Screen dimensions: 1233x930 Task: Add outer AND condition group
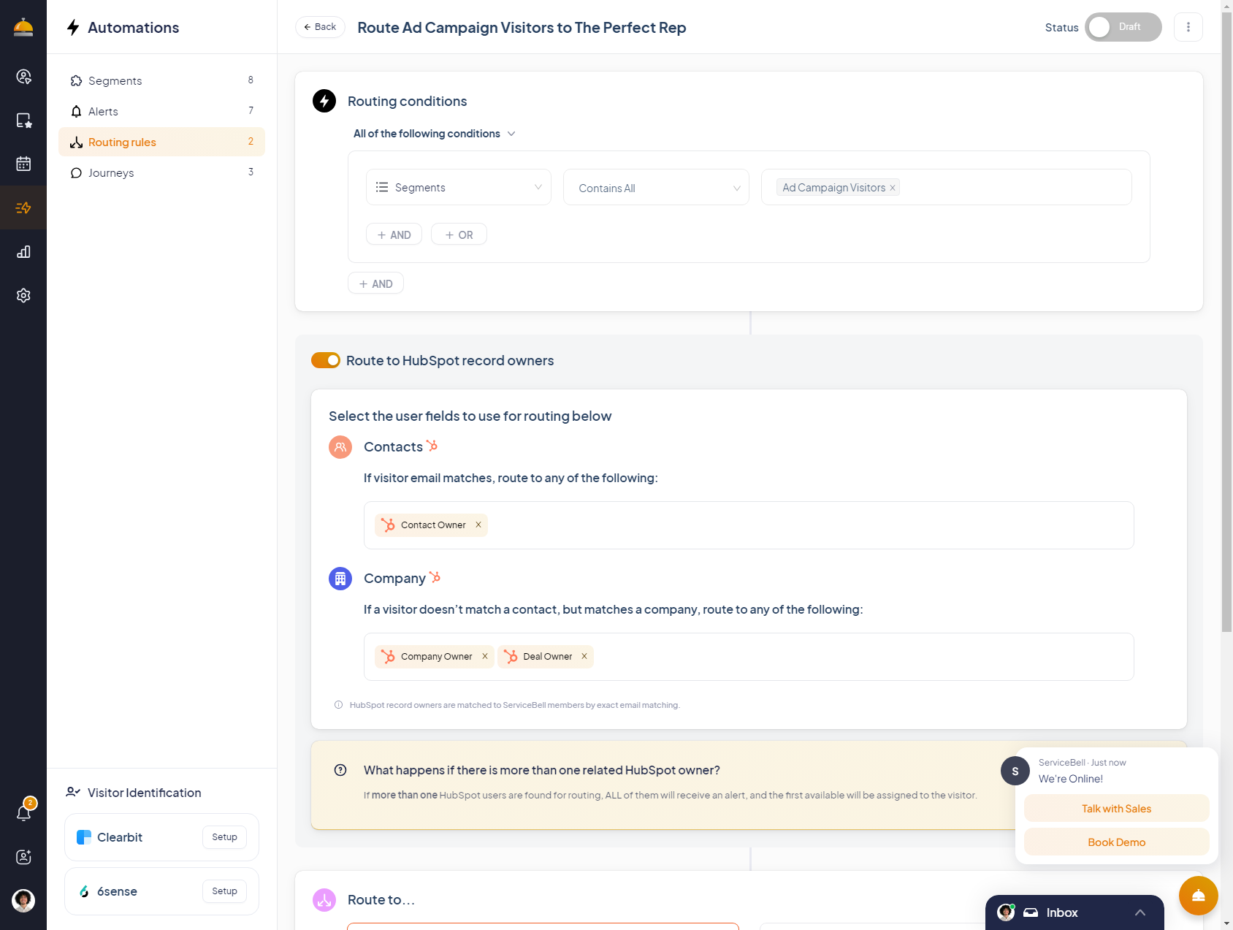pyautogui.click(x=375, y=283)
